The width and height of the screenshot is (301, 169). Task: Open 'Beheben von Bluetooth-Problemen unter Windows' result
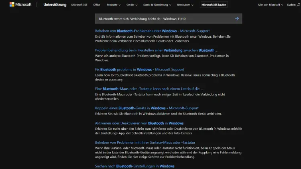152,31
